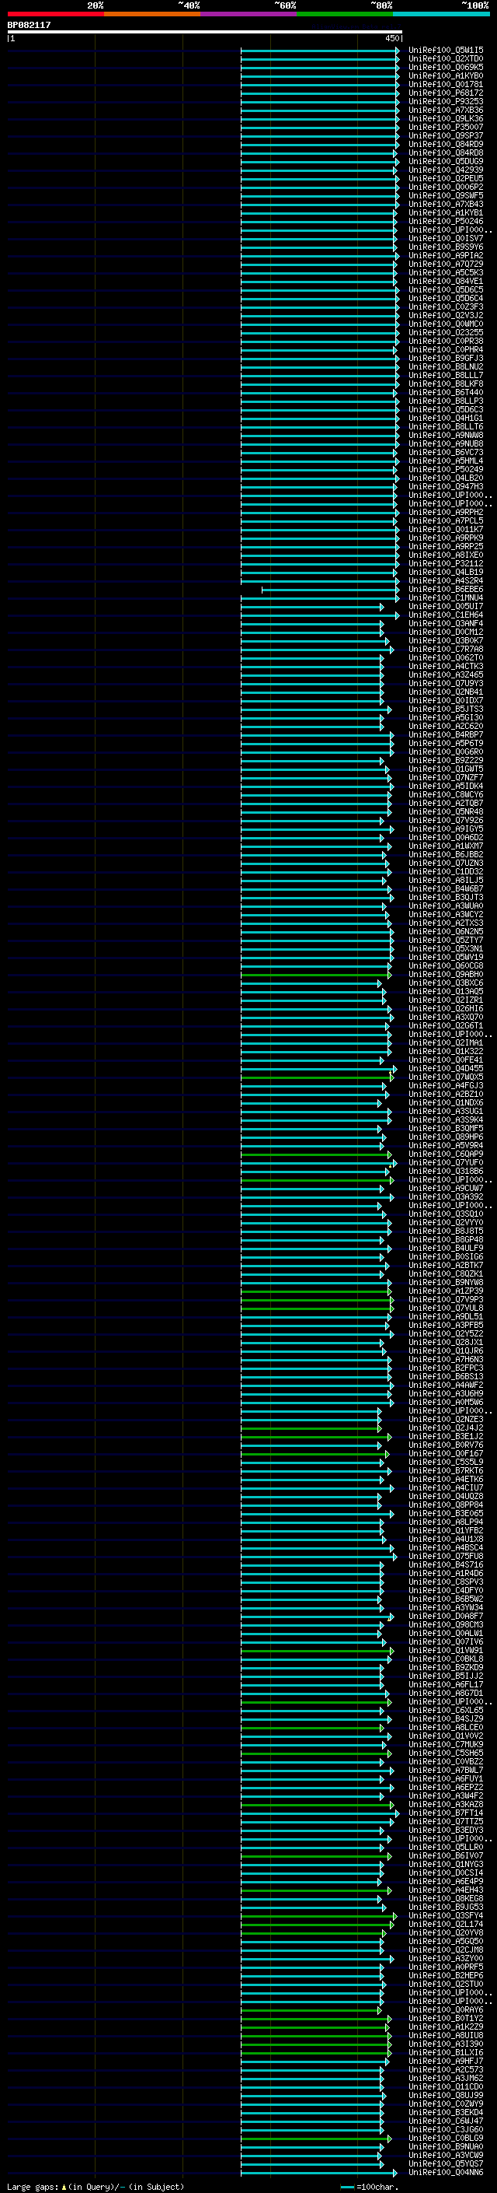Select the UniRef100_Q9LK36 label
The height and width of the screenshot is (2193, 497).
(446, 118)
